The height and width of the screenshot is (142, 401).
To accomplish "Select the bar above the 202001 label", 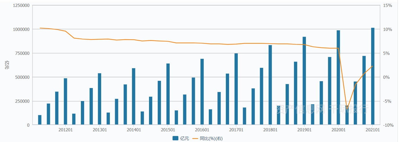I will point(338,78).
